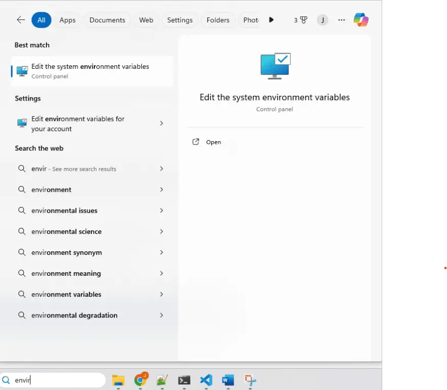The image size is (447, 390).
Task: Launch the Snipping Tool from the taskbar
Action: pyautogui.click(x=250, y=380)
